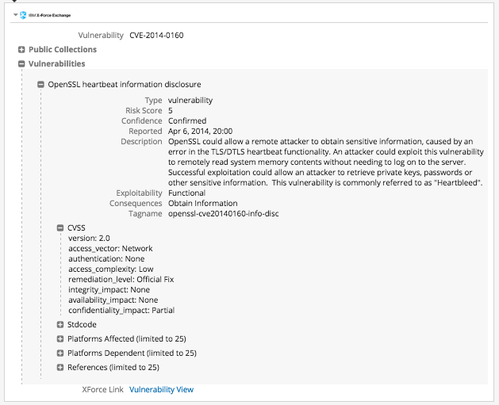Expand Platforms Dependent plus icon
Image resolution: width=499 pixels, height=405 pixels.
[x=60, y=353]
